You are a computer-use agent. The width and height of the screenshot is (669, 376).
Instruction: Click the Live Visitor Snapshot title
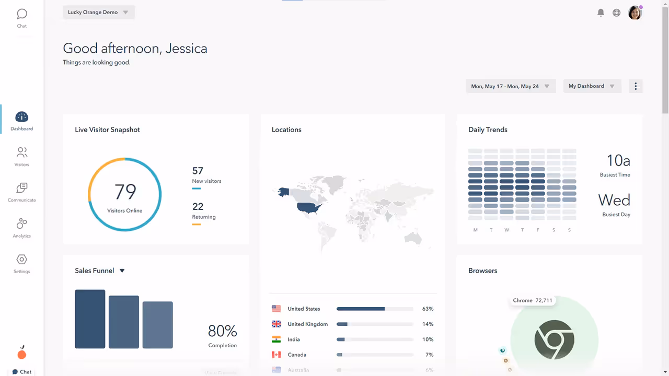pyautogui.click(x=107, y=130)
